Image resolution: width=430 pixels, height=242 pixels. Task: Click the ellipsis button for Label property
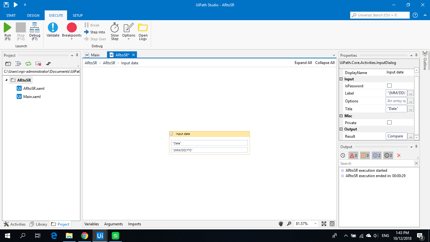tap(410, 93)
